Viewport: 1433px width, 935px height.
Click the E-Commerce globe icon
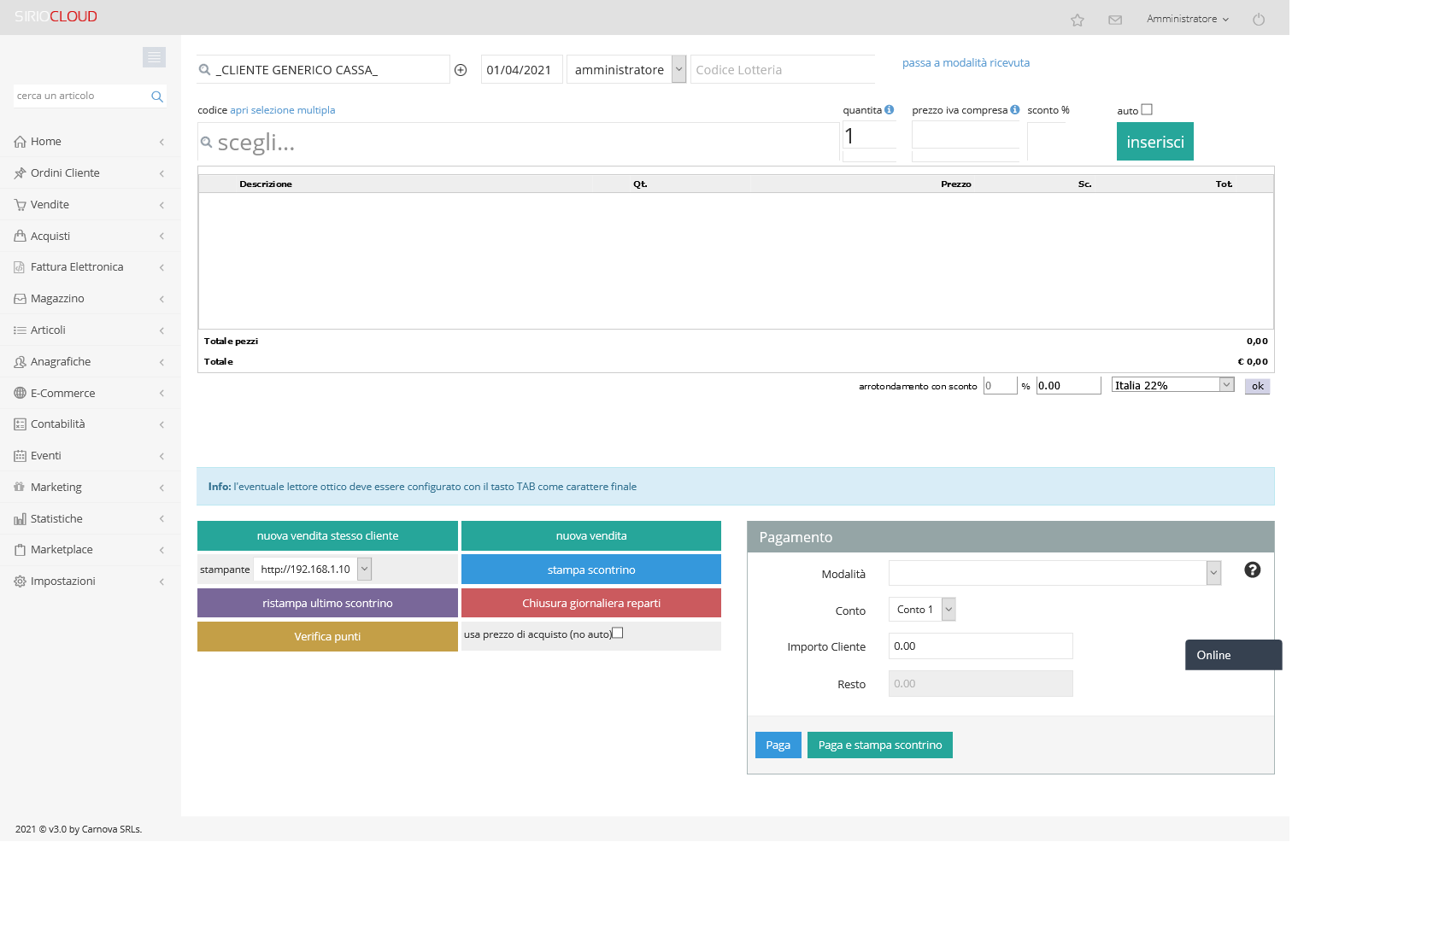[20, 393]
